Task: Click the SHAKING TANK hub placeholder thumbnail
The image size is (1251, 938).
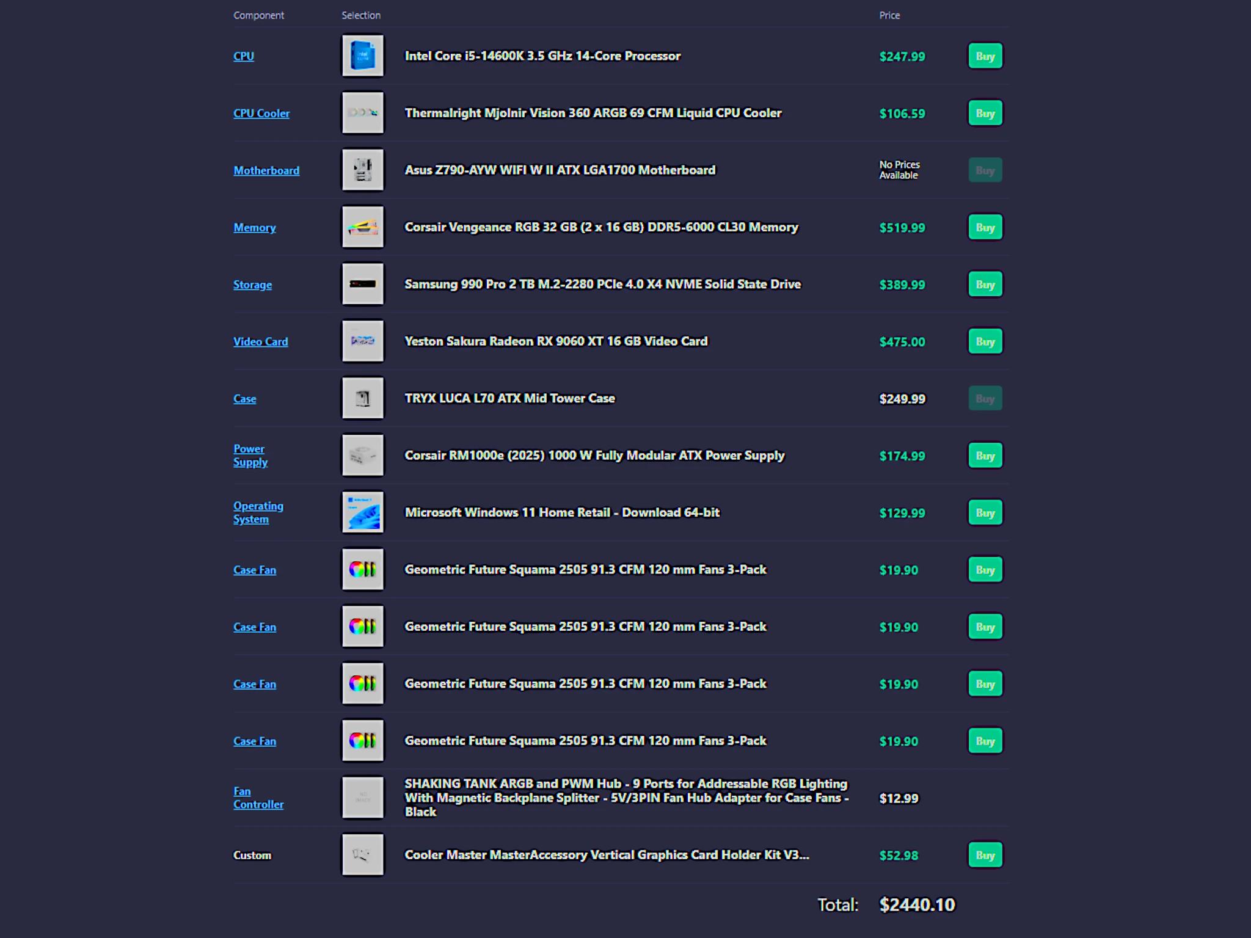Action: 363,798
